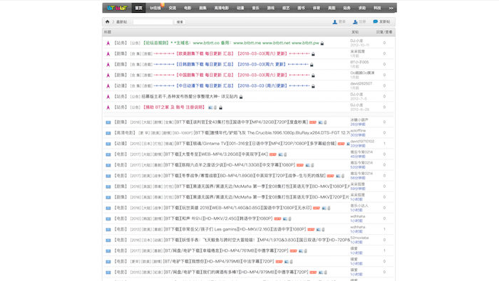Click the pinned icon beside 中日动漫下载 thread
This screenshot has width=499, height=281.
[x=108, y=86]
